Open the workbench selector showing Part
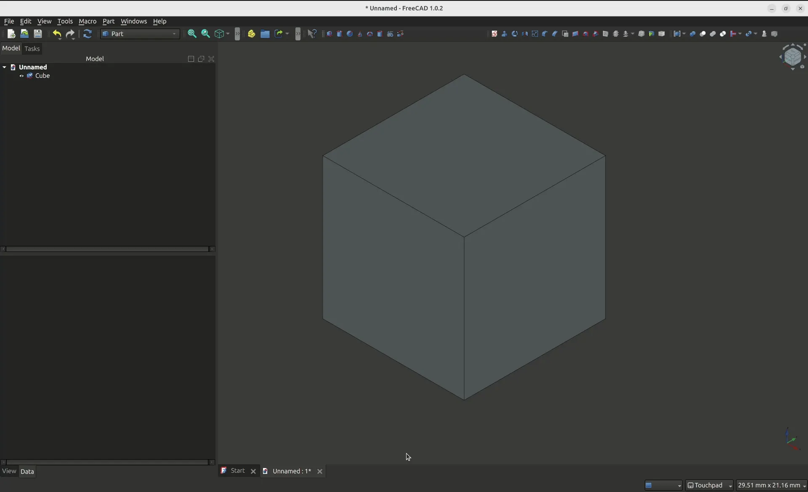808x492 pixels. coord(141,34)
